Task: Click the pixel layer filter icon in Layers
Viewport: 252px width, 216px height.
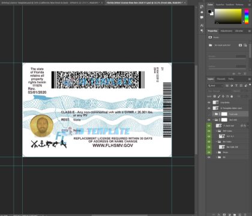Action: click(x=227, y=86)
